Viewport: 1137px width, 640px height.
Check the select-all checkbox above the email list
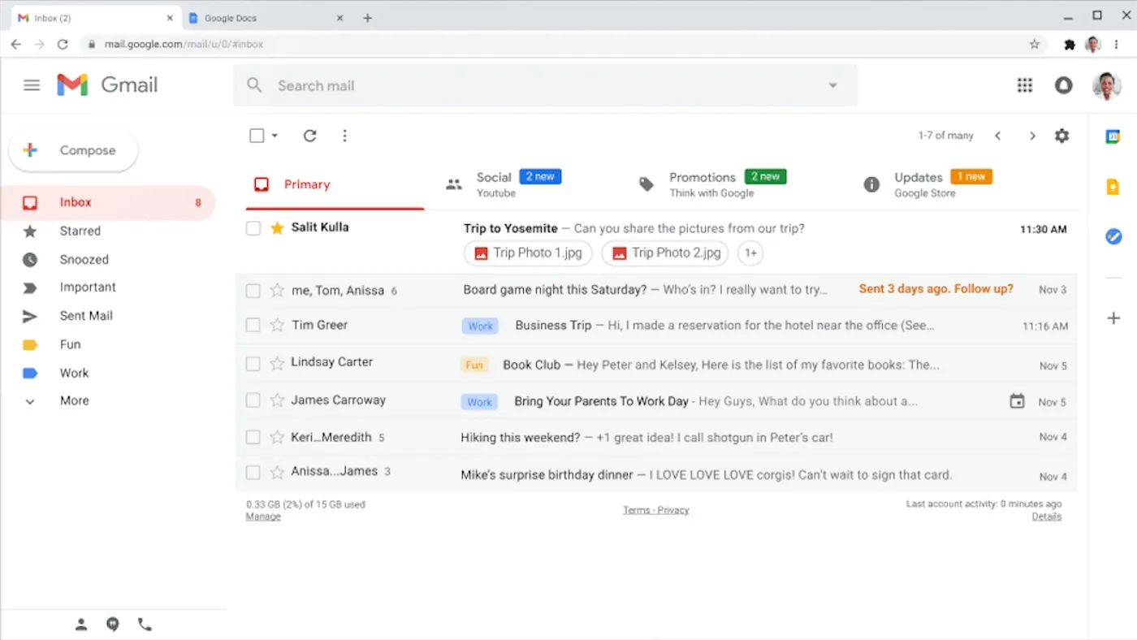[256, 136]
